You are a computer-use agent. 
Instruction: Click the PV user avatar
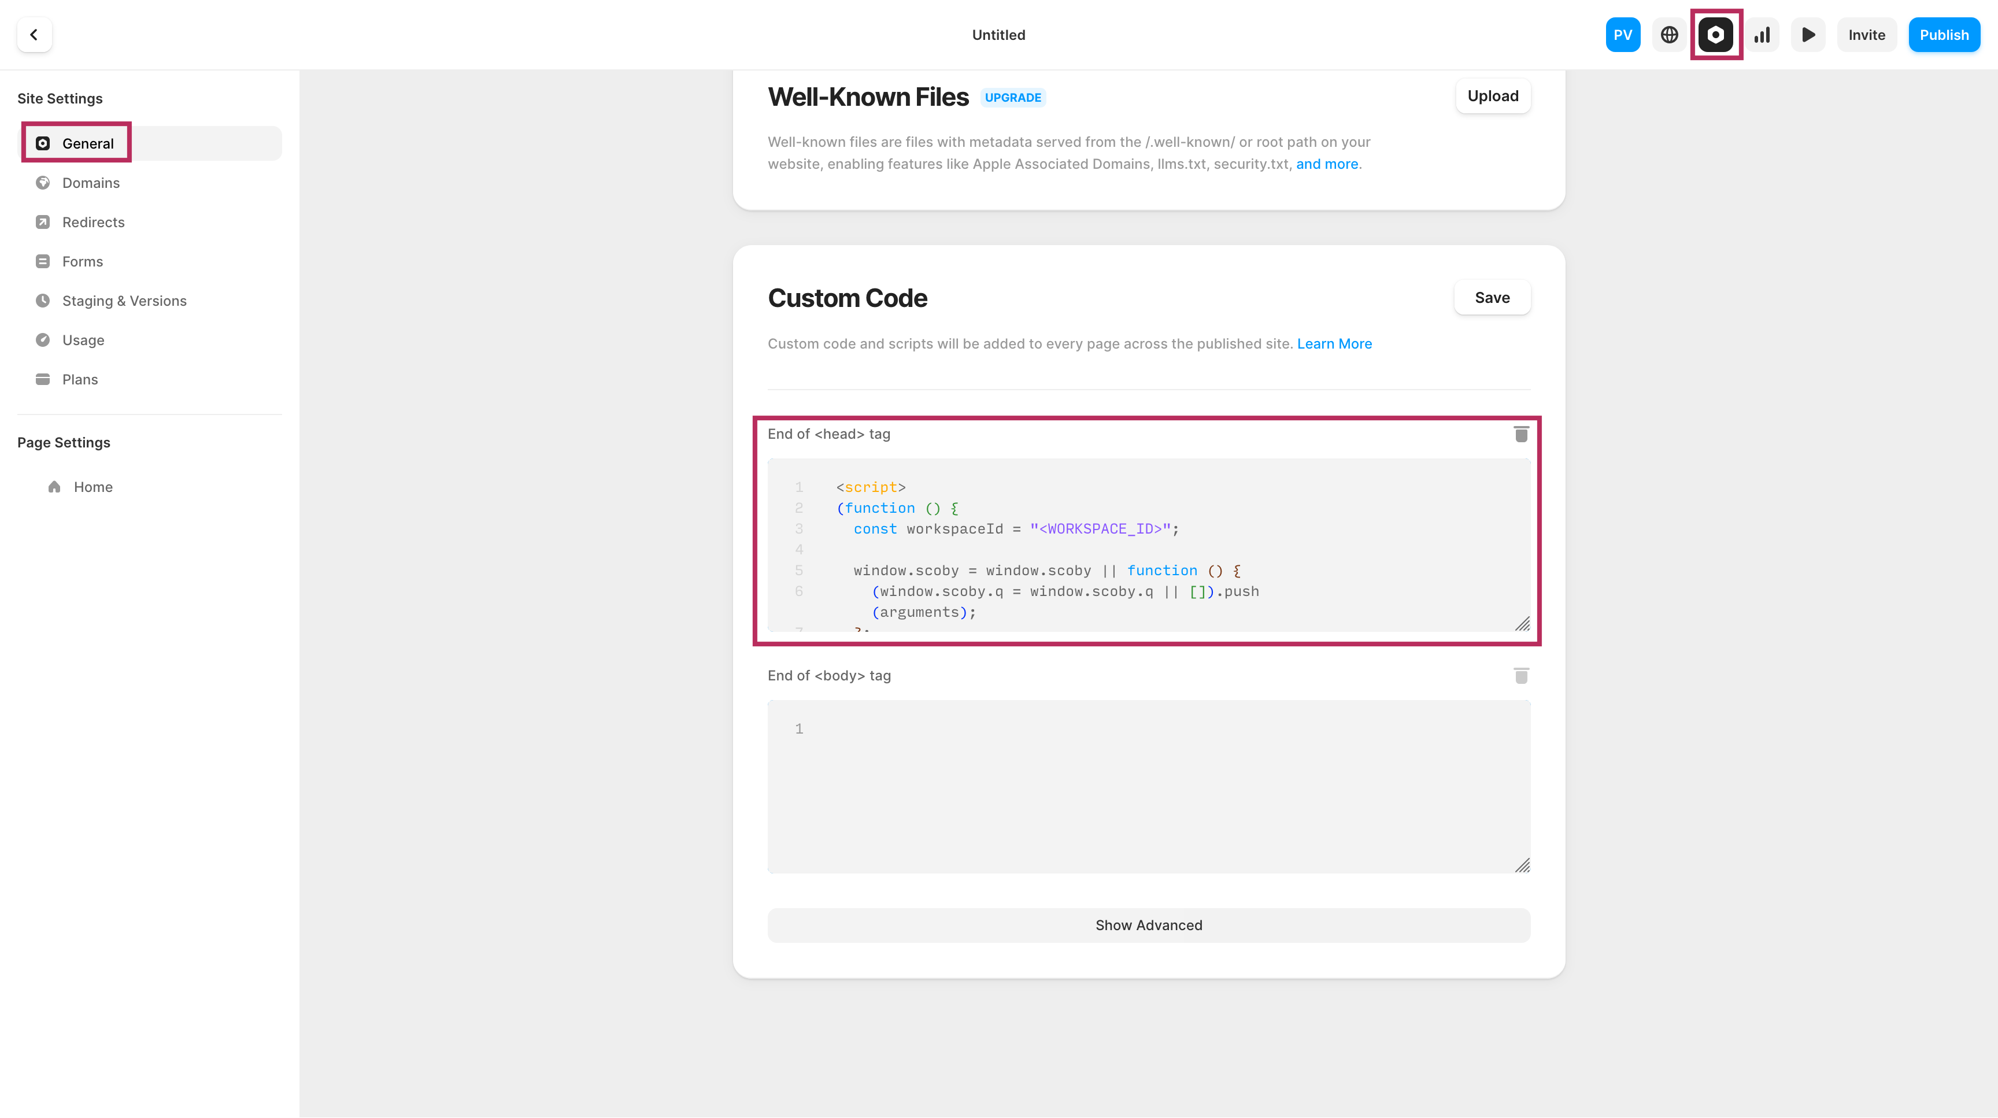1623,35
